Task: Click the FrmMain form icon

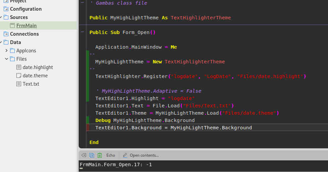Action: click(x=12, y=26)
